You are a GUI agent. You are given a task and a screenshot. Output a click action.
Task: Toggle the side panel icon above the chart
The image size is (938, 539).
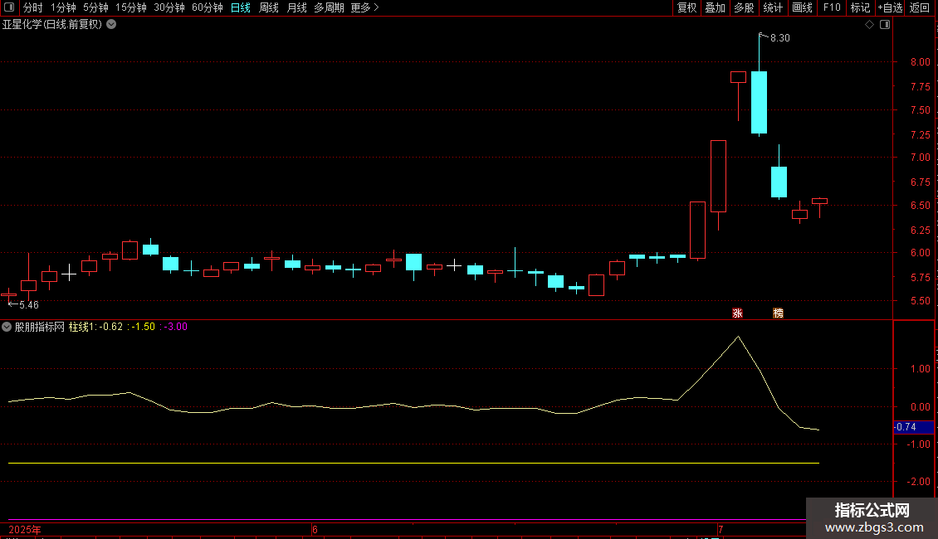(885, 25)
